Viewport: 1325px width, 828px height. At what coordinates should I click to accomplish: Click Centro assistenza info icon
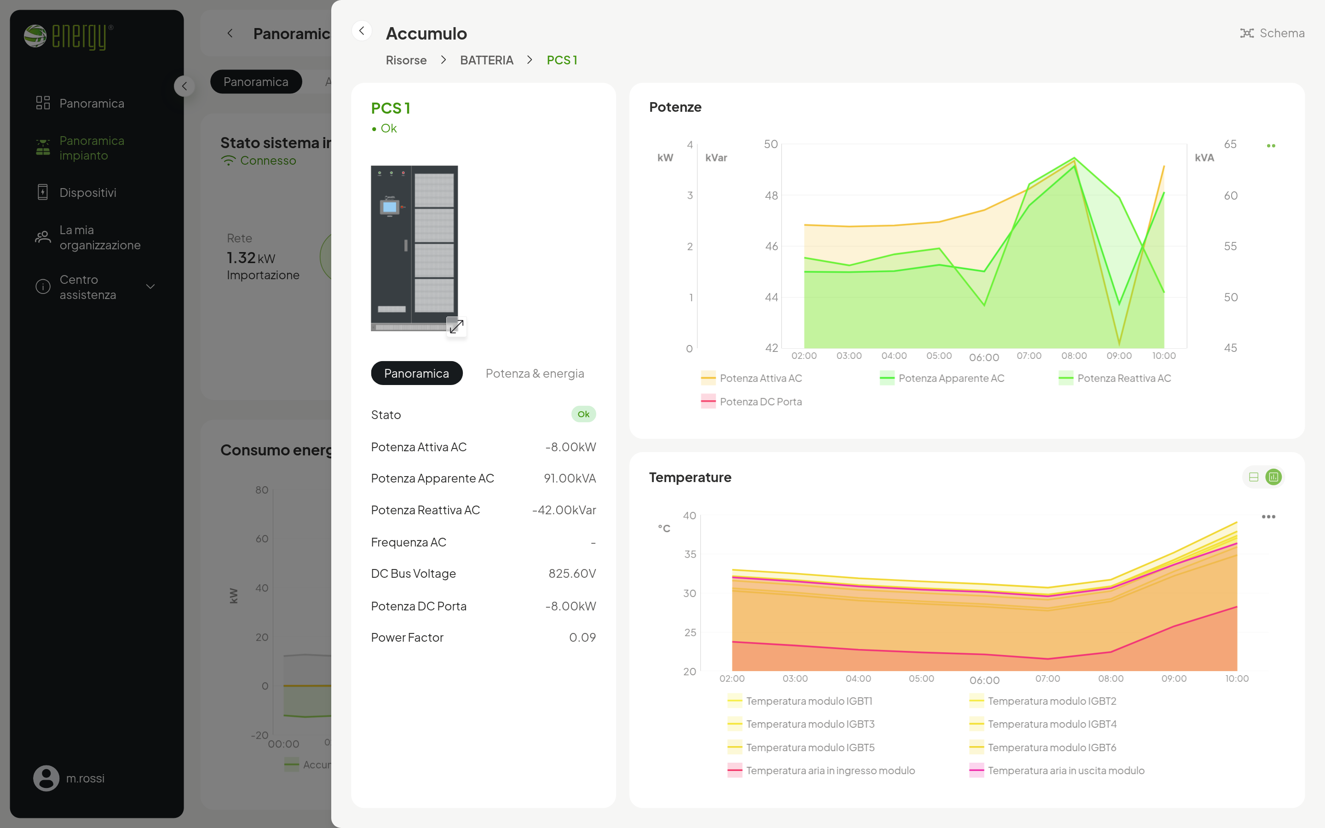coord(43,287)
